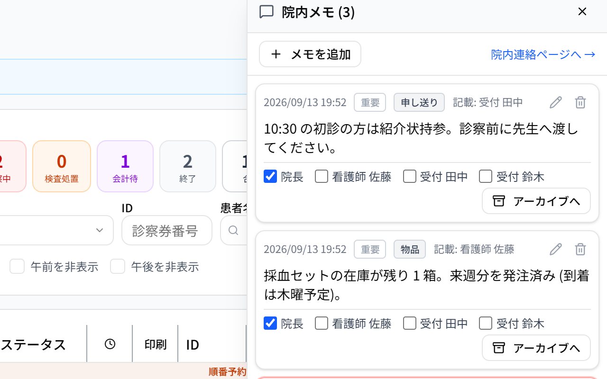607x379 pixels.
Task: Select the 終了 status card
Action: [x=188, y=166]
